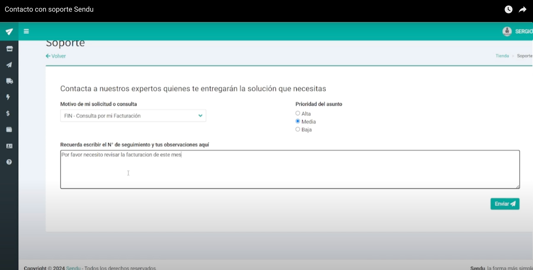
Task: Open the Motivo de solicitud dropdown
Action: click(133, 116)
